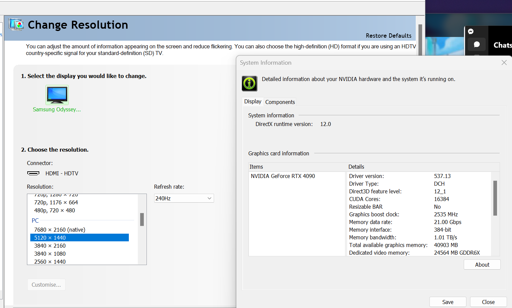Click the System Information green info icon
Screen dimensions: 512x308
click(x=249, y=83)
